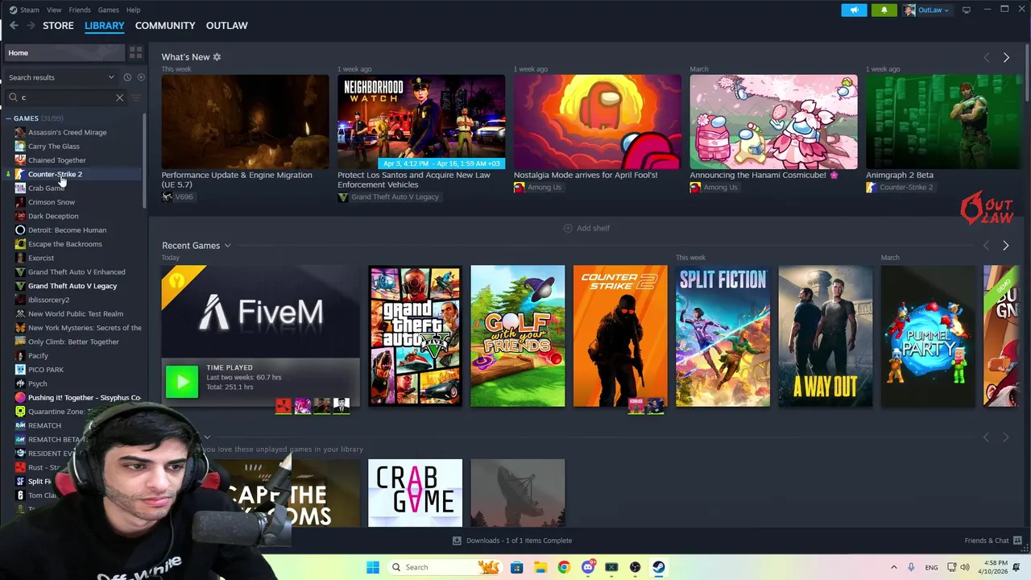Screen dimensions: 1031x580
Task: Open the Help menu
Action: [x=133, y=10]
